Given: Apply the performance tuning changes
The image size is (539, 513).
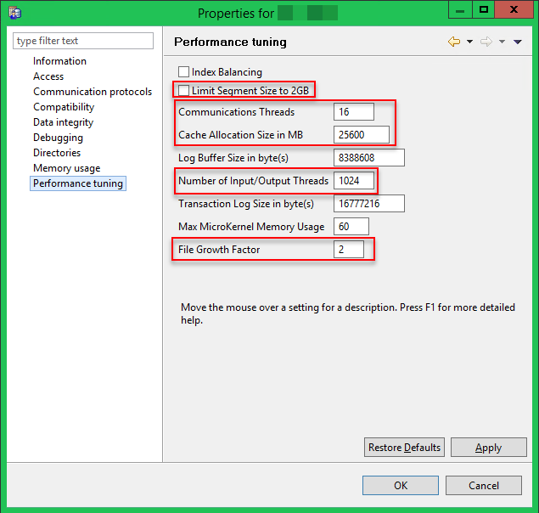Looking at the screenshot, I should click(488, 448).
